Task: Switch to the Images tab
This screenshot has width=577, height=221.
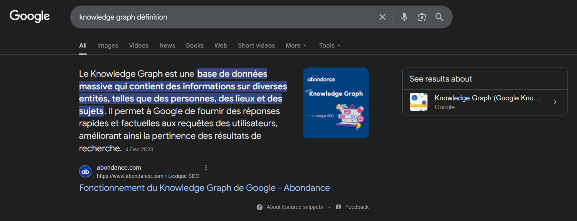Action: pos(107,45)
